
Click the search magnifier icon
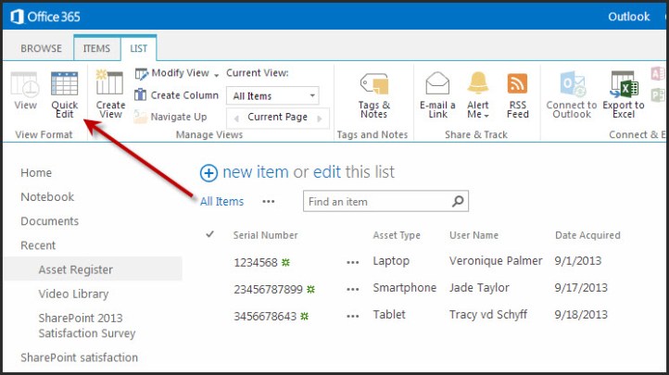pos(457,201)
